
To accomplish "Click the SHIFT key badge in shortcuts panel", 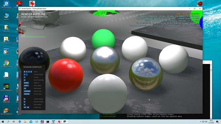I will (26, 86).
